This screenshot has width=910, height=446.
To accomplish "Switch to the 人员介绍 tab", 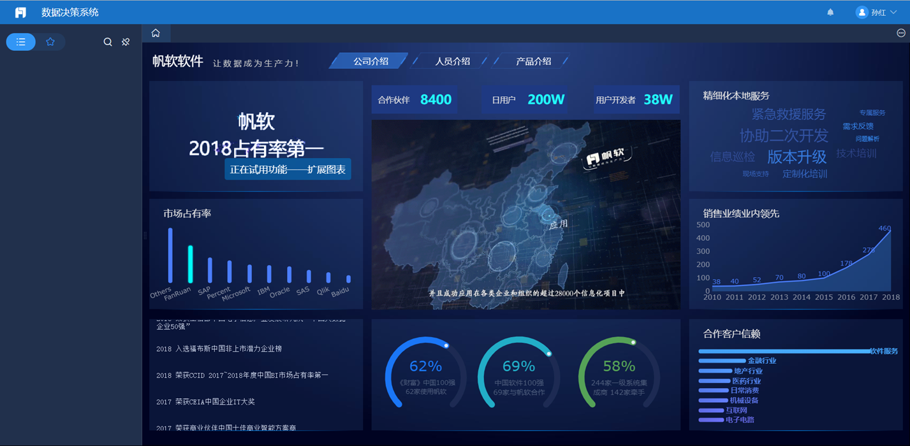I will click(452, 61).
